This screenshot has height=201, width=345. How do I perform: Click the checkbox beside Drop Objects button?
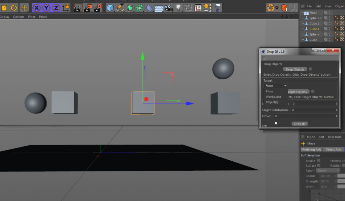(310, 69)
